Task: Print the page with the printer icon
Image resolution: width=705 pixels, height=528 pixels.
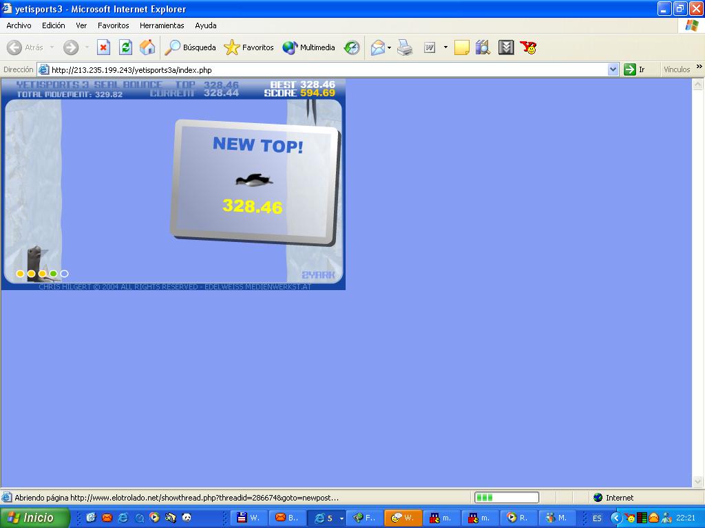Action: pyautogui.click(x=405, y=47)
